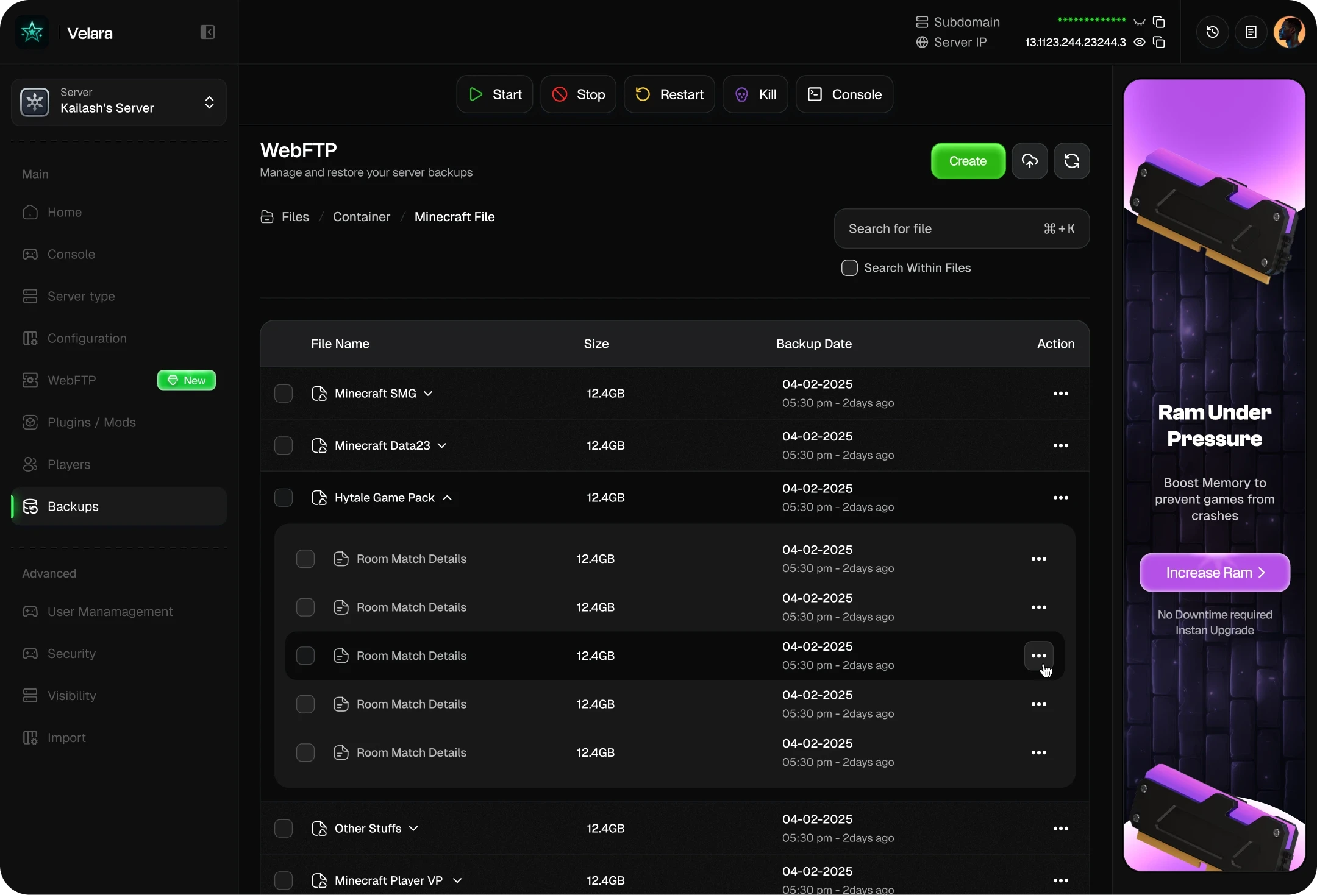1317x895 pixels.
Task: Select Hytale Game Pack row checkbox
Action: (284, 498)
